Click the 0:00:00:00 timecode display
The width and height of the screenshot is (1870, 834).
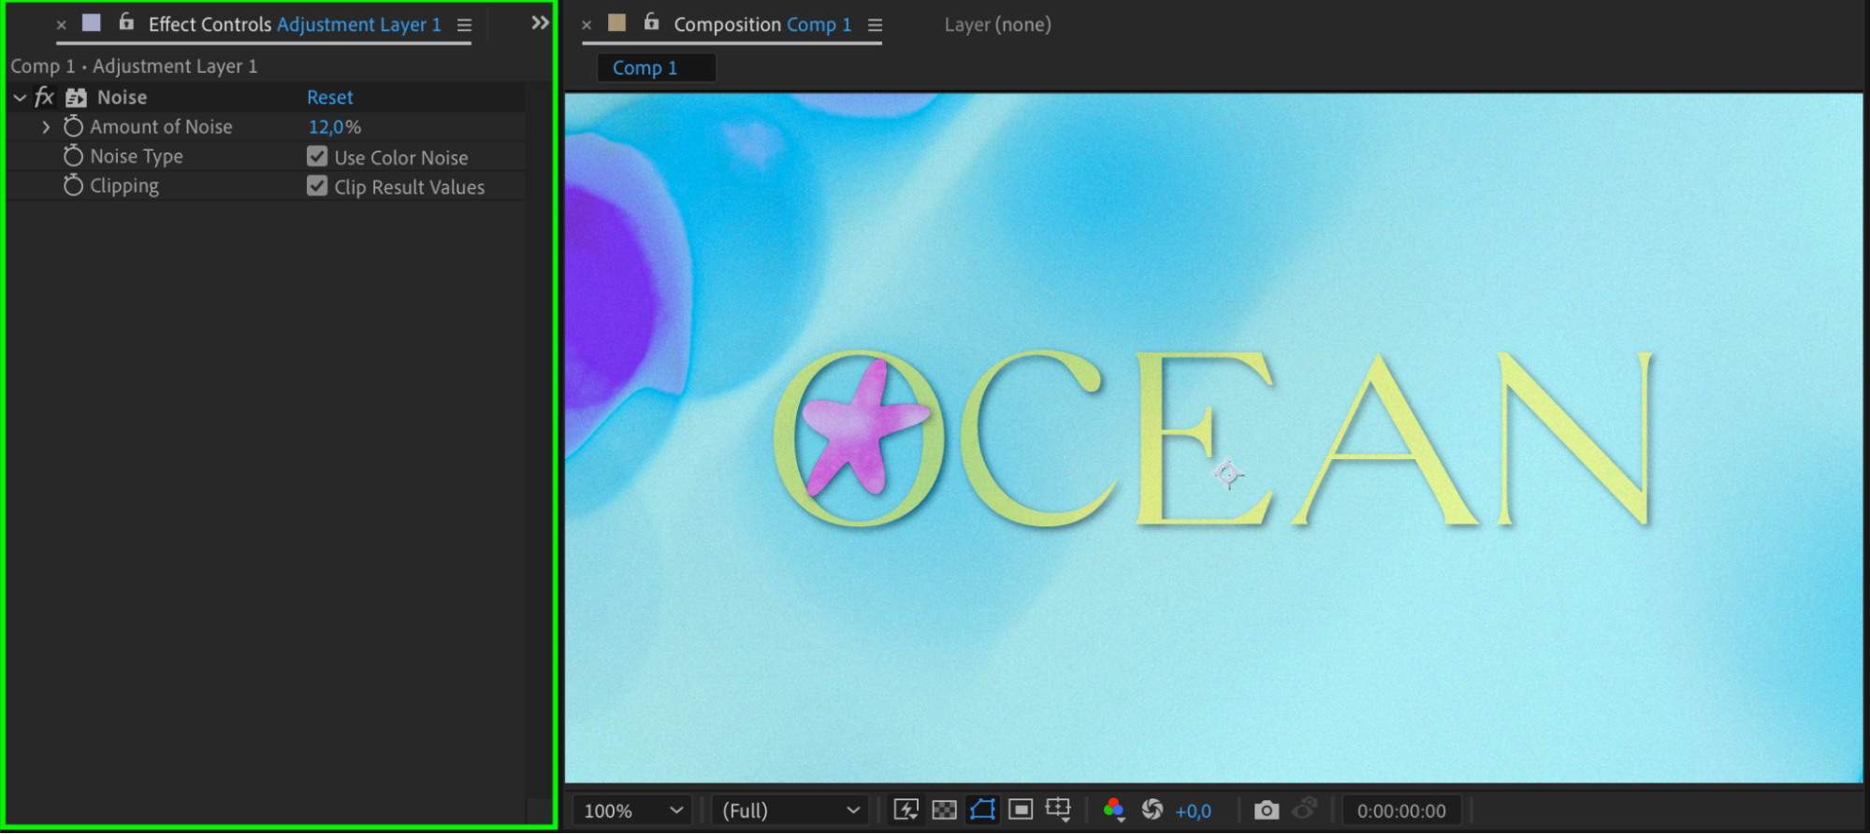[x=1401, y=811]
